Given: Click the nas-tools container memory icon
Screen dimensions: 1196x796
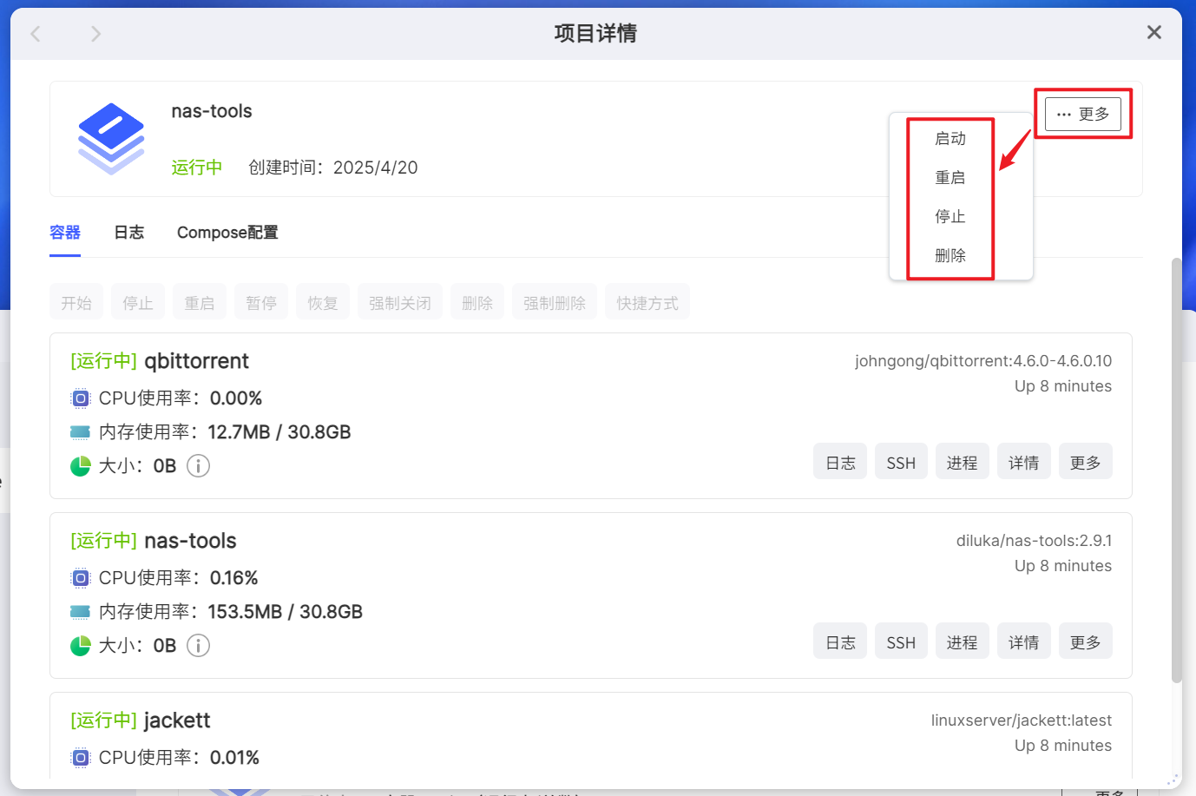Looking at the screenshot, I should point(80,612).
